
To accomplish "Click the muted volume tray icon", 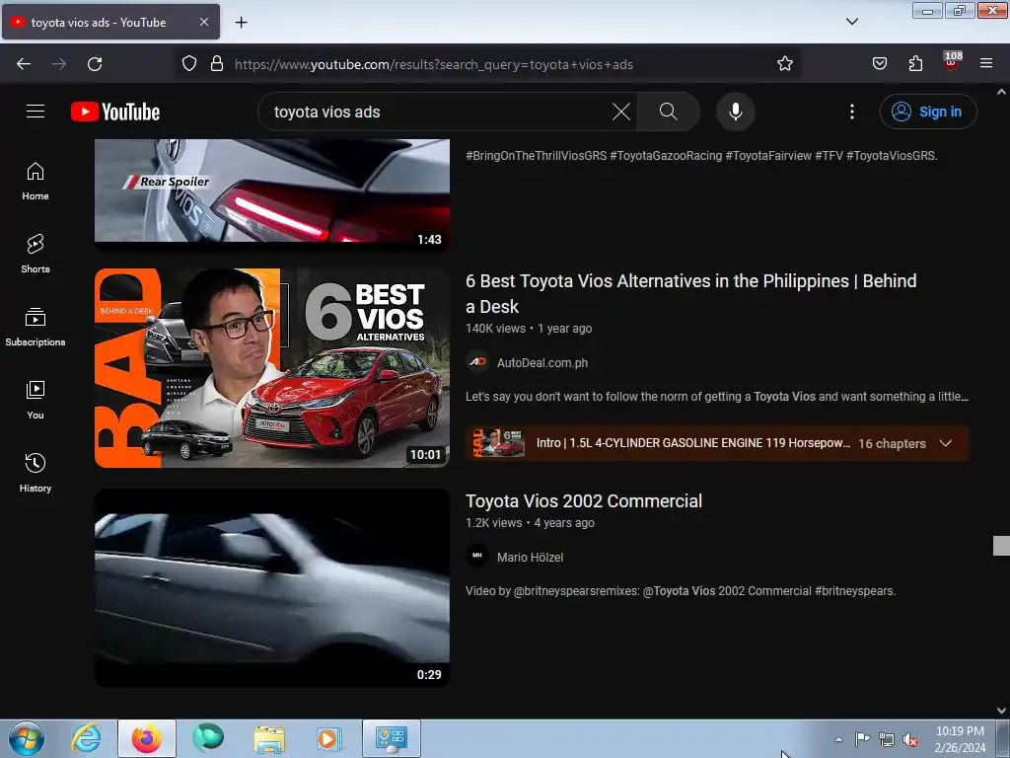I will pyautogui.click(x=910, y=740).
